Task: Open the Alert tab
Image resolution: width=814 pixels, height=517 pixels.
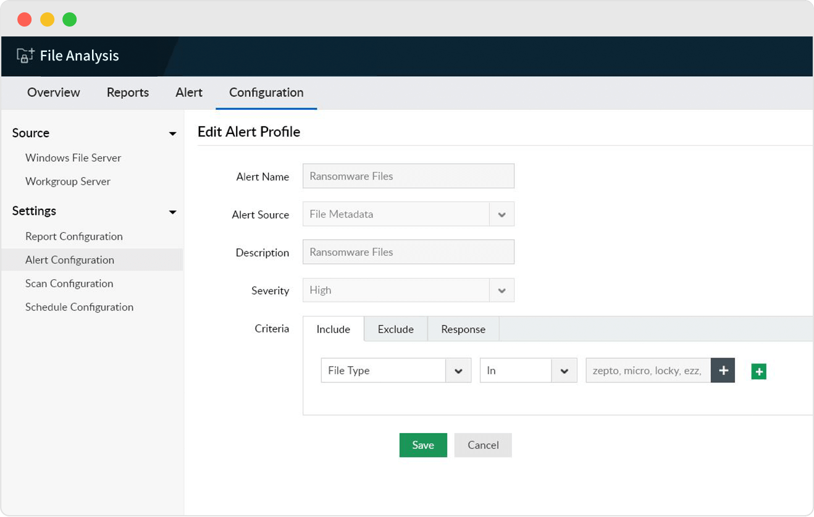Action: (x=189, y=93)
